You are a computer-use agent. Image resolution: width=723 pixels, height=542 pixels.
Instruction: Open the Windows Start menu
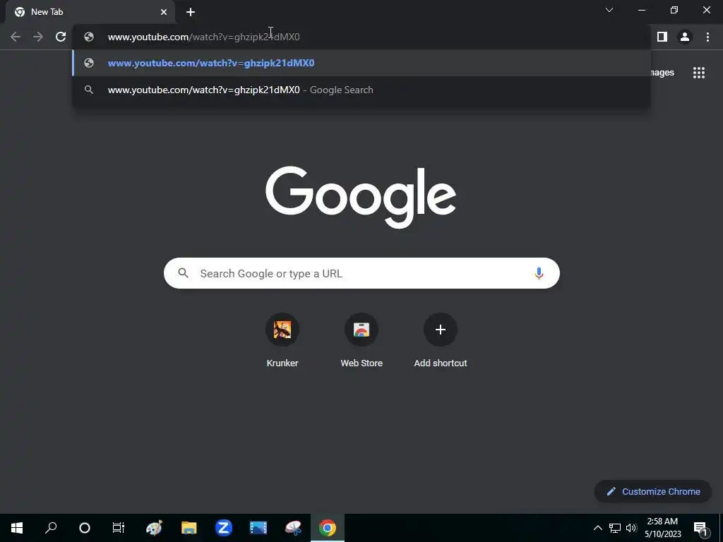[x=17, y=528]
